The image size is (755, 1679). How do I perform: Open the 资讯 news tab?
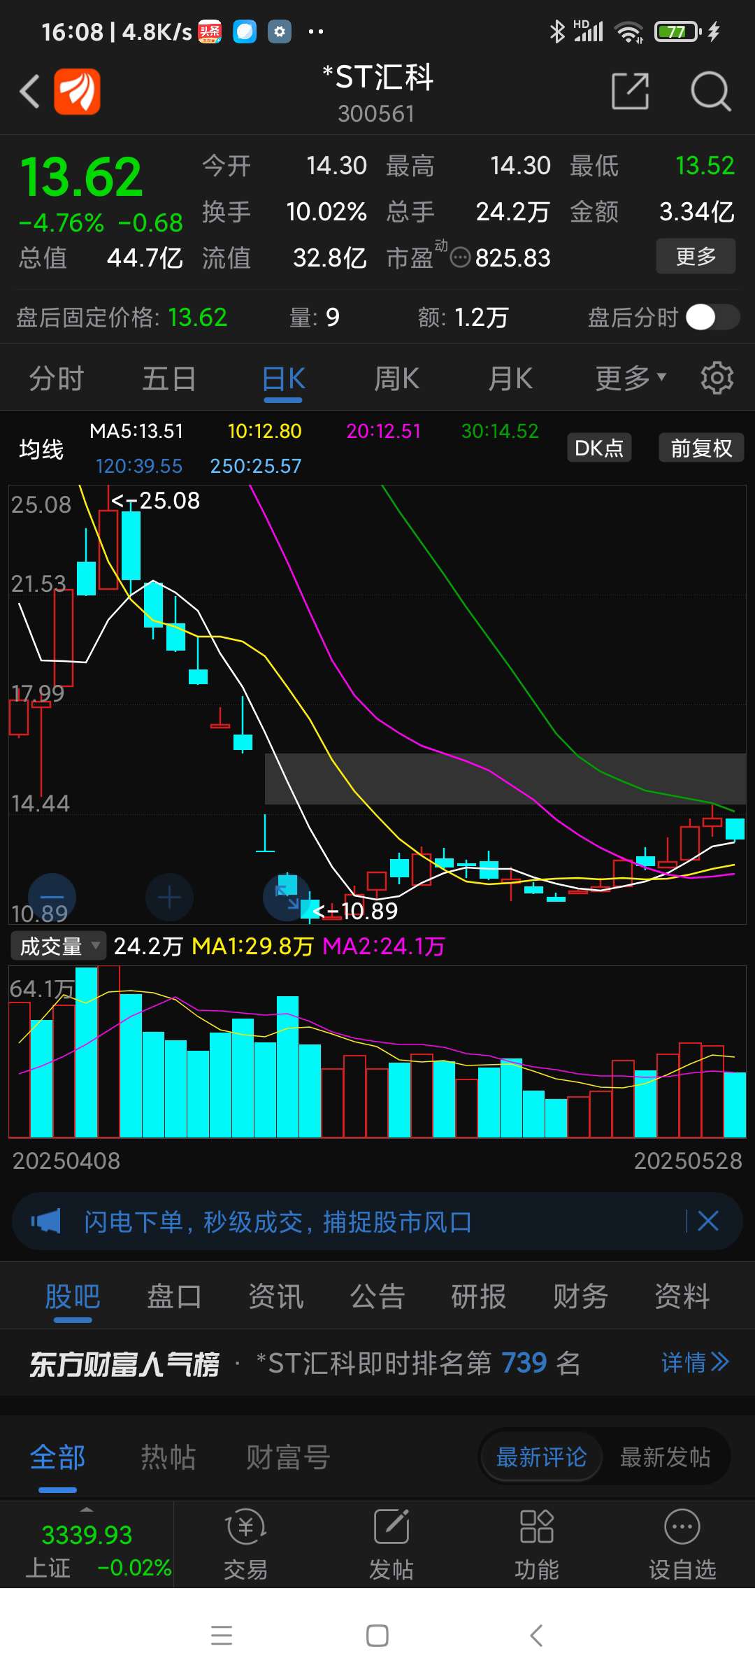(276, 1296)
